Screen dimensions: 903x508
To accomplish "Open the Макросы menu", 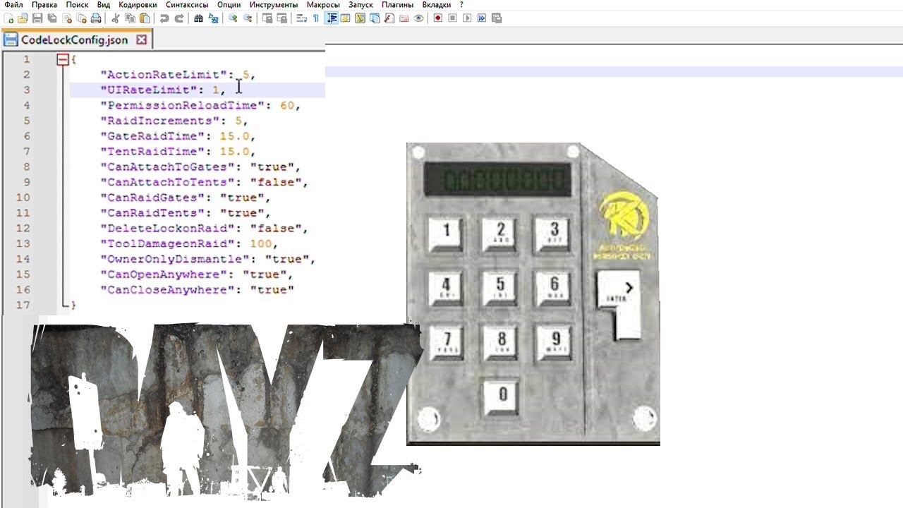I will tap(324, 5).
